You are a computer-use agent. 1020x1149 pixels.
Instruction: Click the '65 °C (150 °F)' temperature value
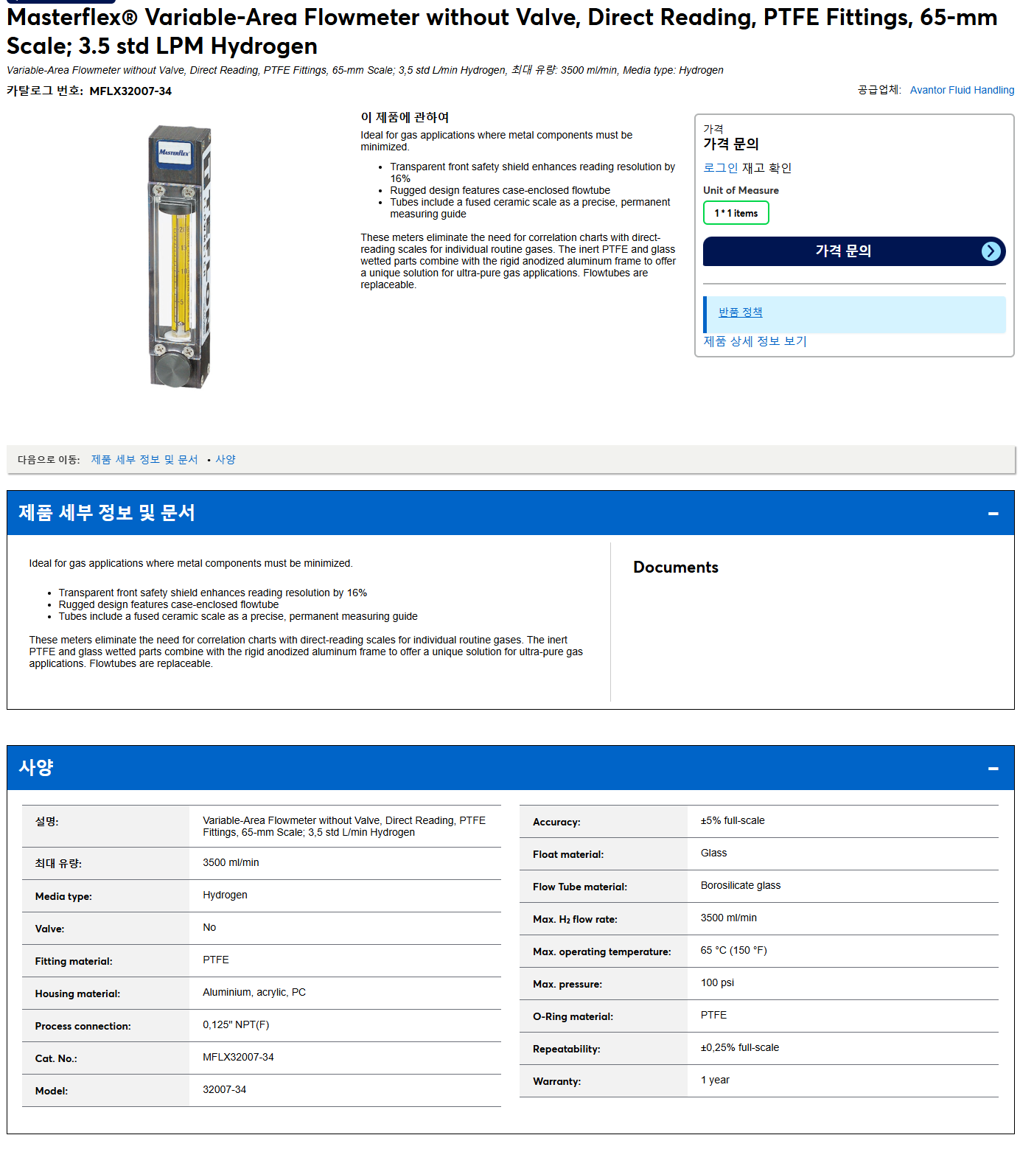(734, 950)
